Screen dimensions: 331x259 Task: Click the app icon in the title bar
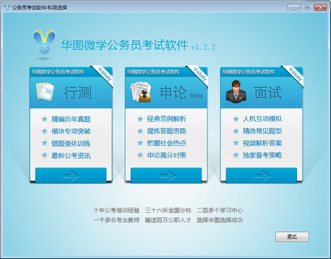tap(7, 7)
